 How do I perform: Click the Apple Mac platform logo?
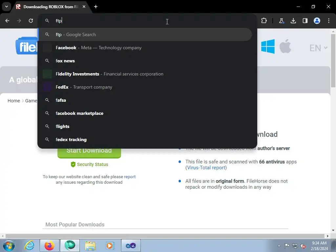[285, 46]
